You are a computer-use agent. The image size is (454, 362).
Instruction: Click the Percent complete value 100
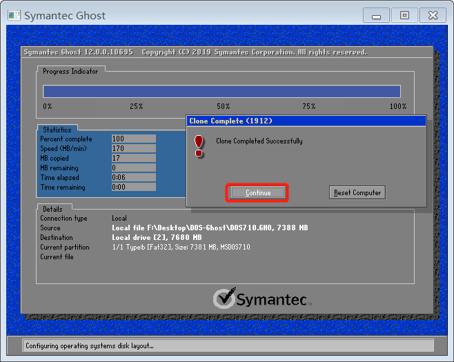(133, 139)
